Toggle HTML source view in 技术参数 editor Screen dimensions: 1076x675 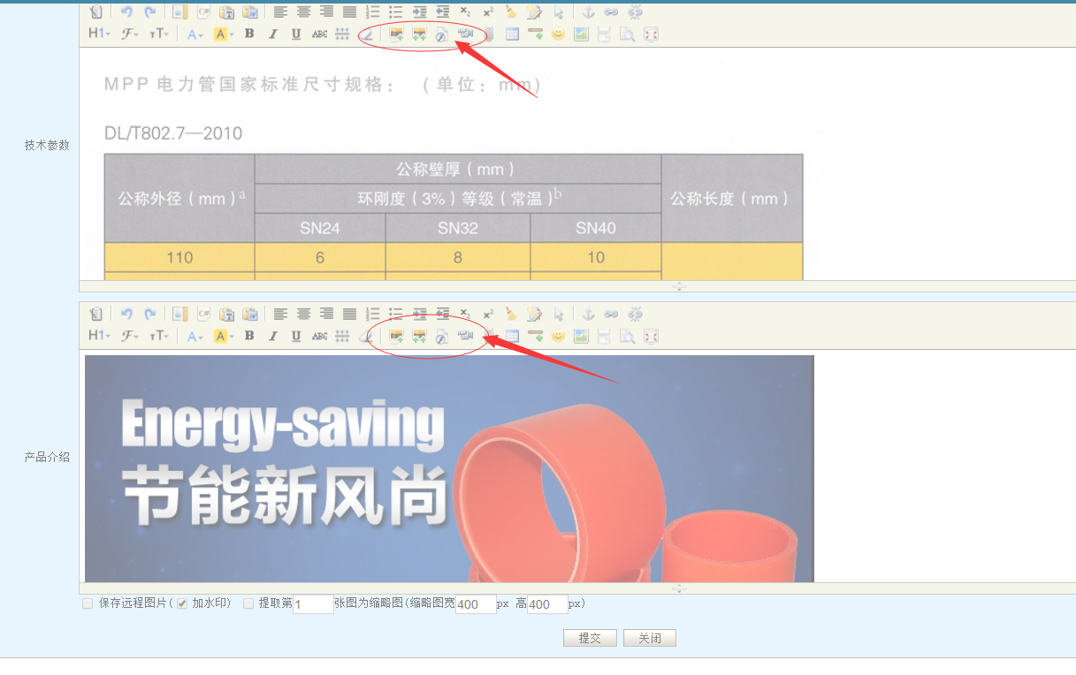(95, 12)
